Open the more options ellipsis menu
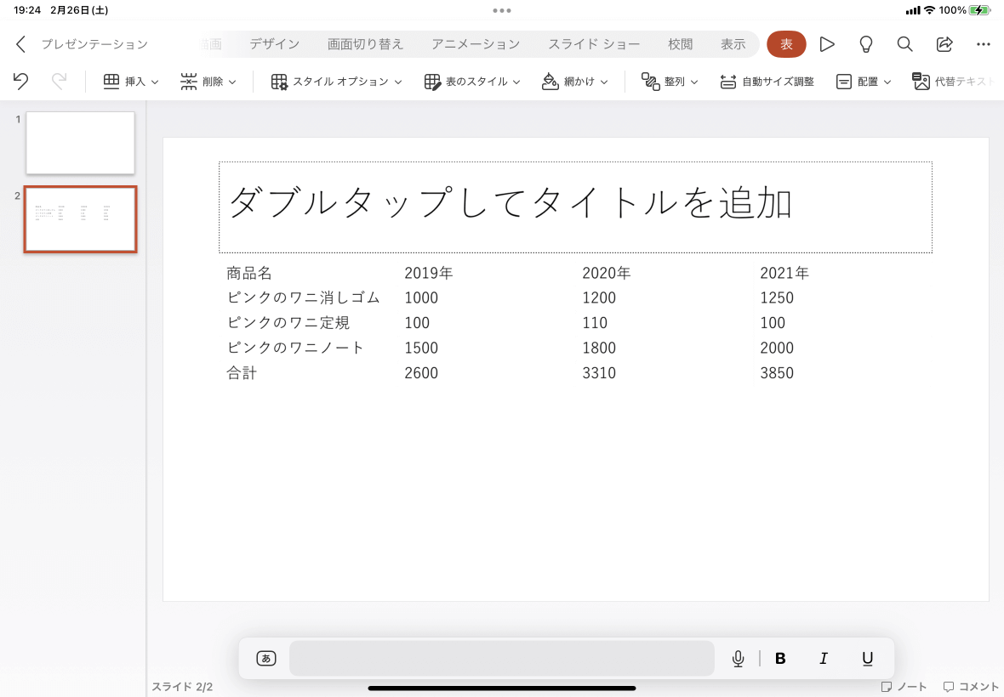 tap(984, 44)
